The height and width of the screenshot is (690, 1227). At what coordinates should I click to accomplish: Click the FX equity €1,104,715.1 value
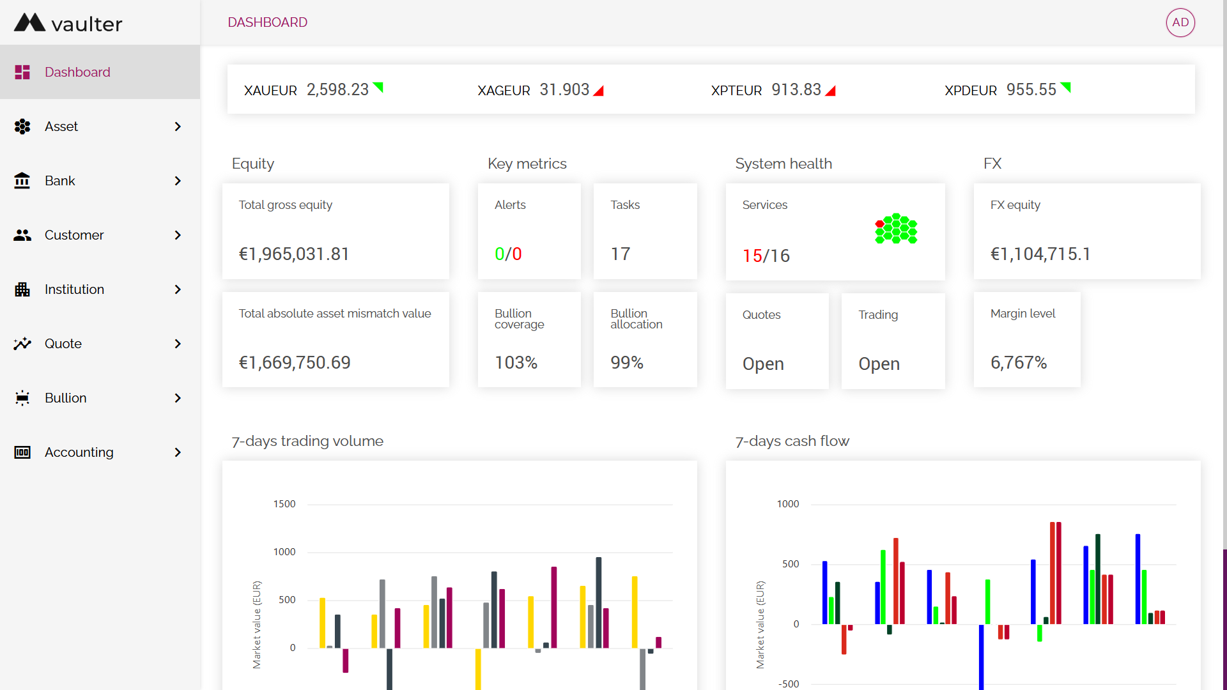tap(1040, 254)
